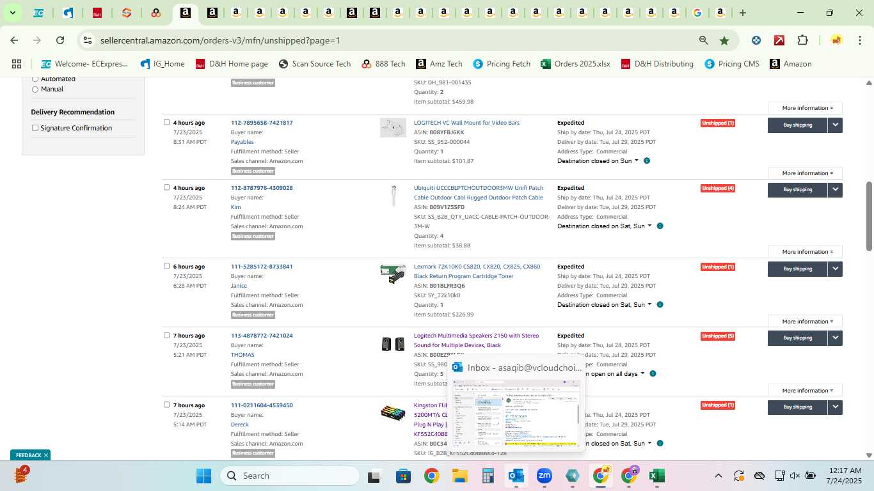Open the zoom magnifier icon in address bar
This screenshot has width=874, height=491.
(704, 40)
